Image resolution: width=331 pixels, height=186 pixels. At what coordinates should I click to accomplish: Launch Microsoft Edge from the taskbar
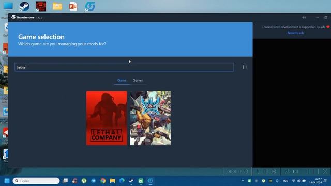122,181
